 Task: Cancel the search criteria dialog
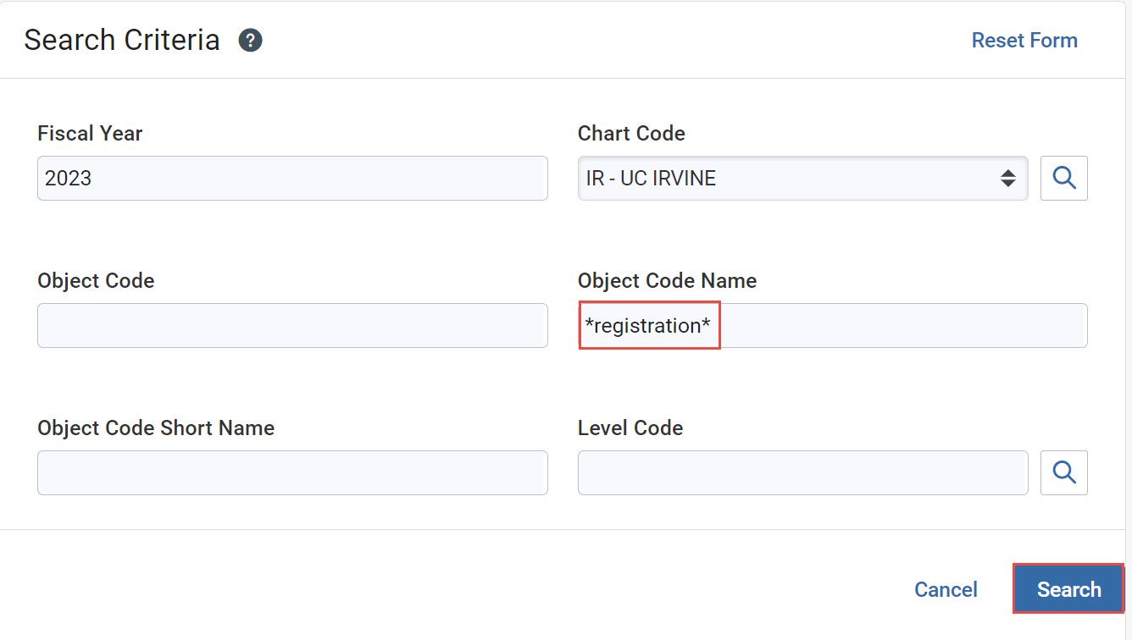pos(946,589)
